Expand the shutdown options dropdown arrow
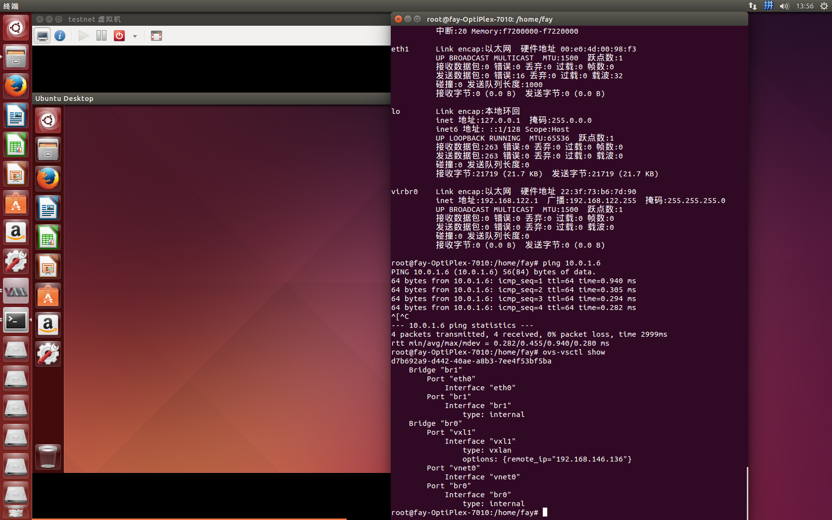 coord(135,36)
